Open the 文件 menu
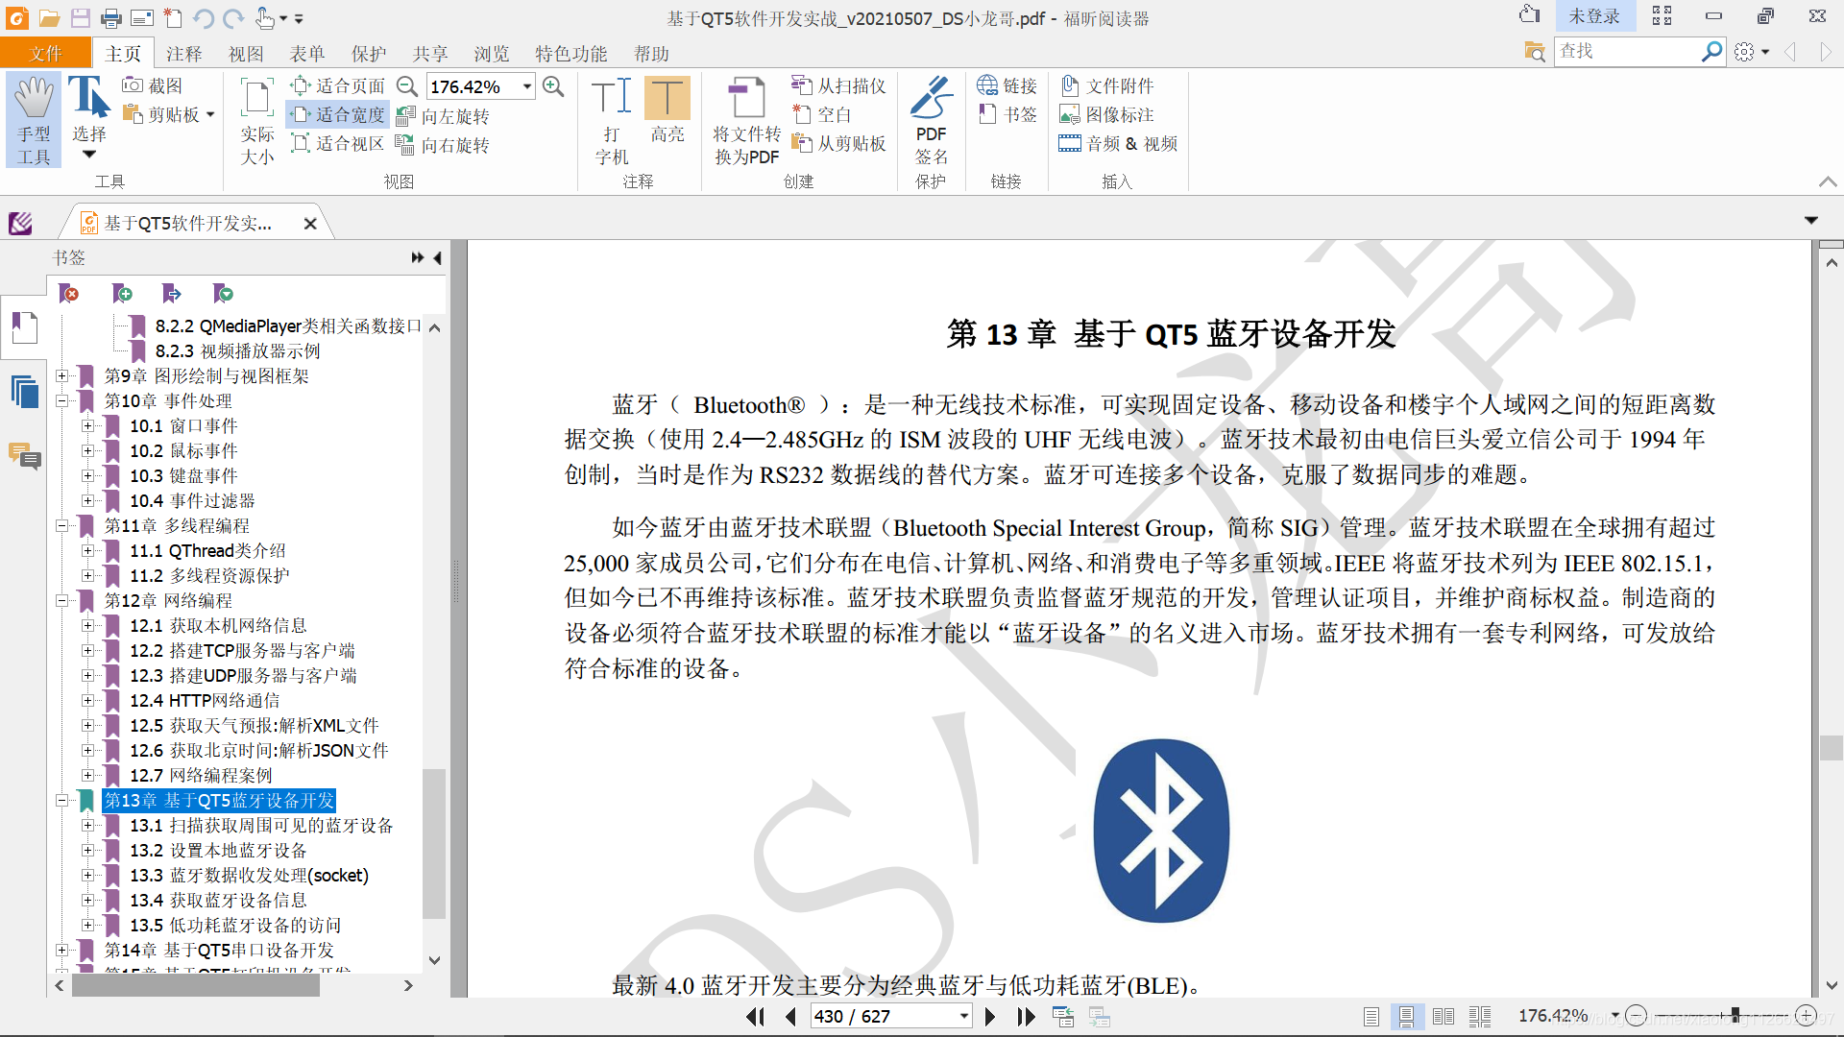 tap(45, 54)
